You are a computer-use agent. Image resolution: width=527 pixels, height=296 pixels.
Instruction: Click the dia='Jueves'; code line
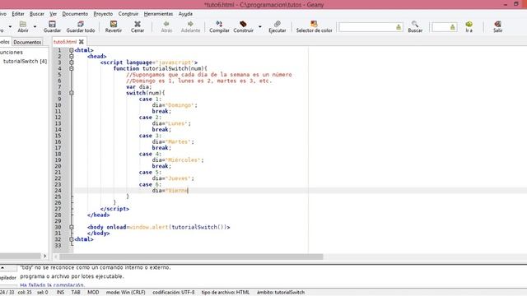[x=173, y=178]
